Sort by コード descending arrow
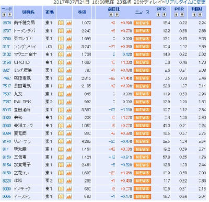209x202 pixels. point(10,15)
